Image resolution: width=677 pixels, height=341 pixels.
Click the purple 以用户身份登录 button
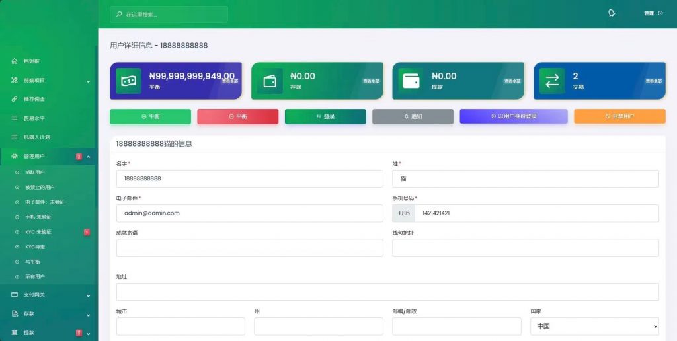click(x=513, y=116)
